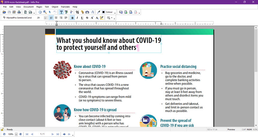The width and height of the screenshot is (258, 137).
Task: Go to the last page
Action: coord(58,134)
